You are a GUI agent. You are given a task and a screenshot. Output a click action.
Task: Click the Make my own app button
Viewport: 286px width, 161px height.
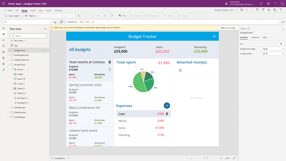coord(228,28)
